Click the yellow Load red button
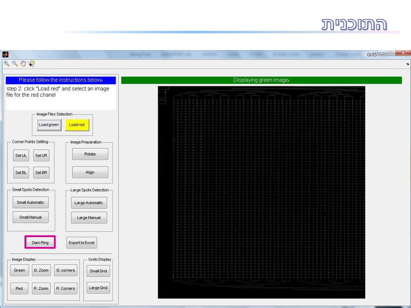This screenshot has height=308, width=411. pyautogui.click(x=77, y=125)
